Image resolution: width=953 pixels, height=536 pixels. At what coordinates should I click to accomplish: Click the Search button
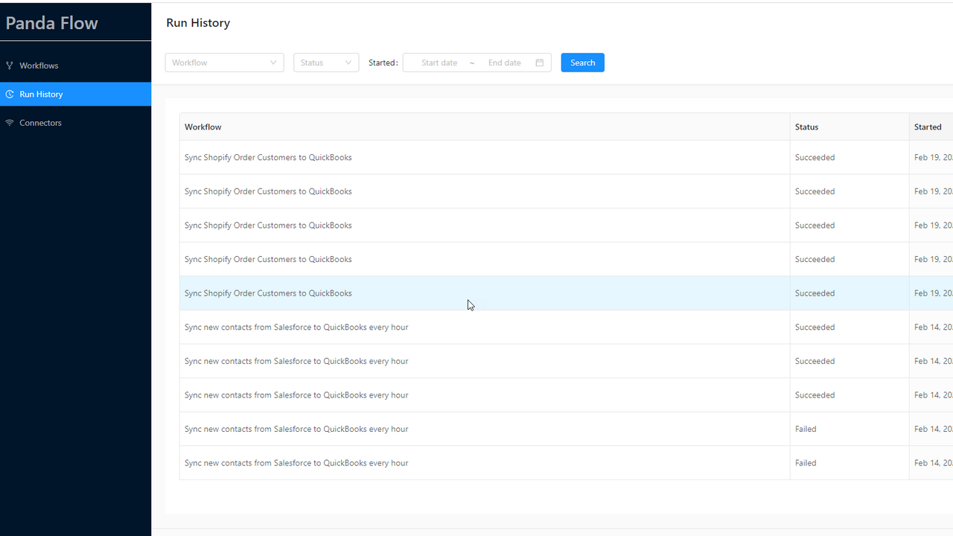tap(582, 63)
